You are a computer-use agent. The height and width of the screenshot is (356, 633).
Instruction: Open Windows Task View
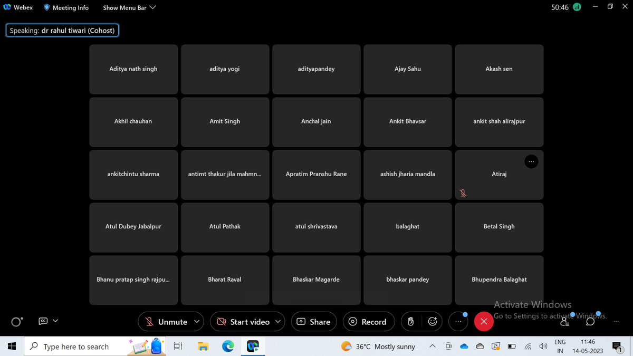178,347
